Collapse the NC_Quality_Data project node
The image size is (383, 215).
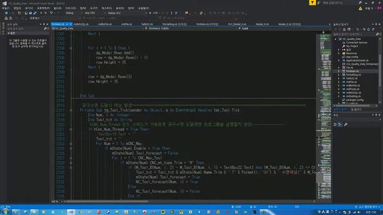pos(335,39)
